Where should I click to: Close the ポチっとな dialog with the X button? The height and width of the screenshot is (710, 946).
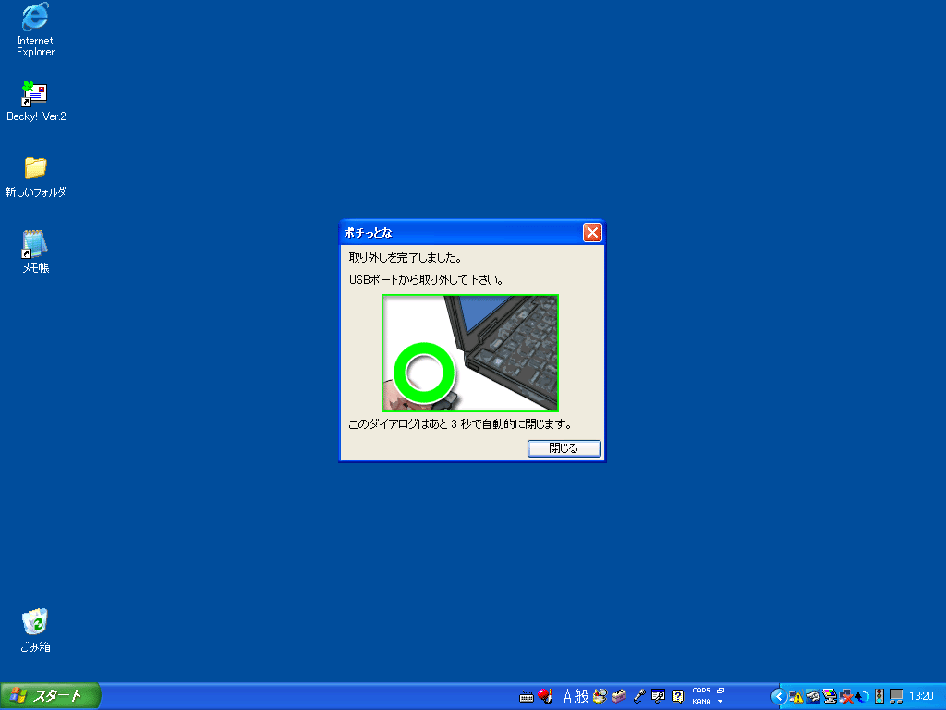[x=592, y=233]
